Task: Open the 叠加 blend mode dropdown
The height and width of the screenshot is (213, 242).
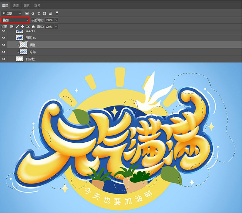Action: point(15,20)
